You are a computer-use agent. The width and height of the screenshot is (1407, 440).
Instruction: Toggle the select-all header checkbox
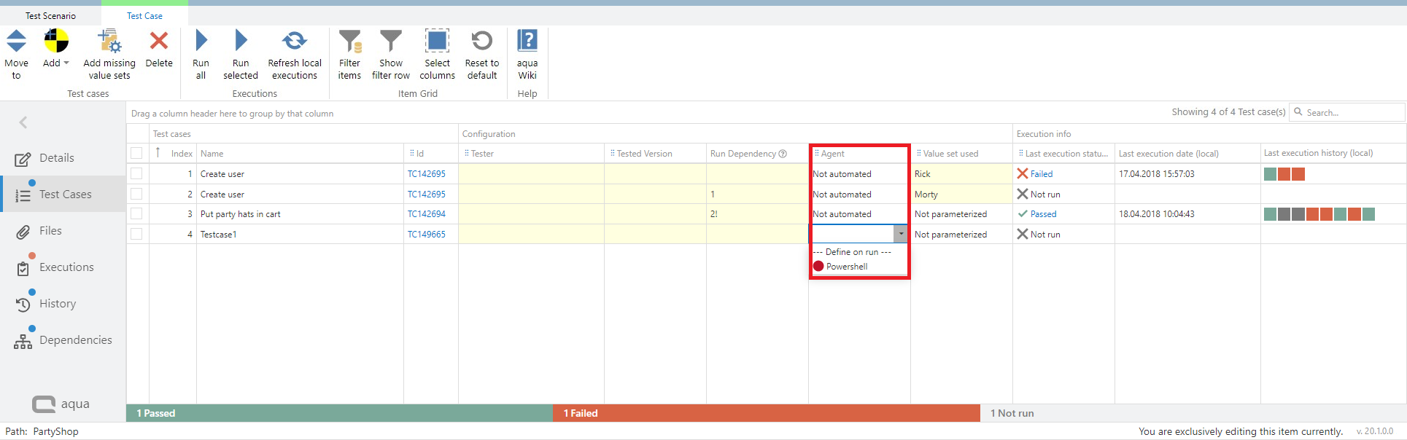pos(136,153)
